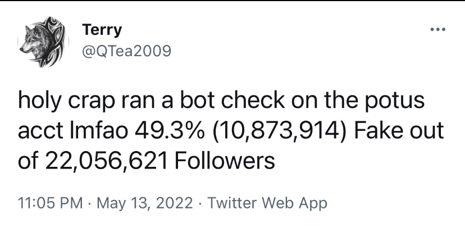
Task: Click the 11:05 PM timestamp
Action: [51, 203]
